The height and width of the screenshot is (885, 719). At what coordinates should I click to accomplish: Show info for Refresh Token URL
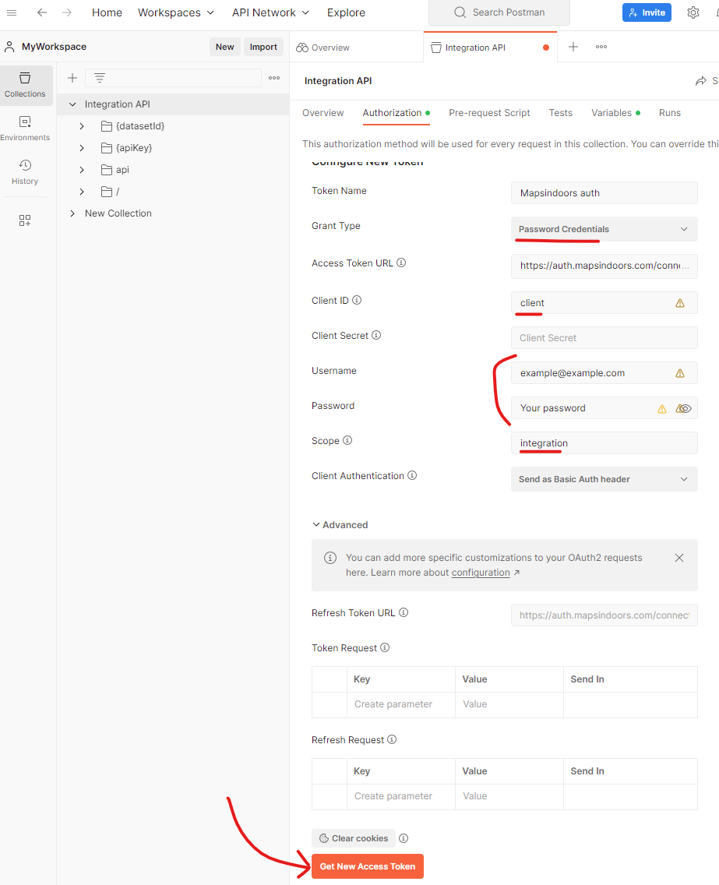pos(404,612)
